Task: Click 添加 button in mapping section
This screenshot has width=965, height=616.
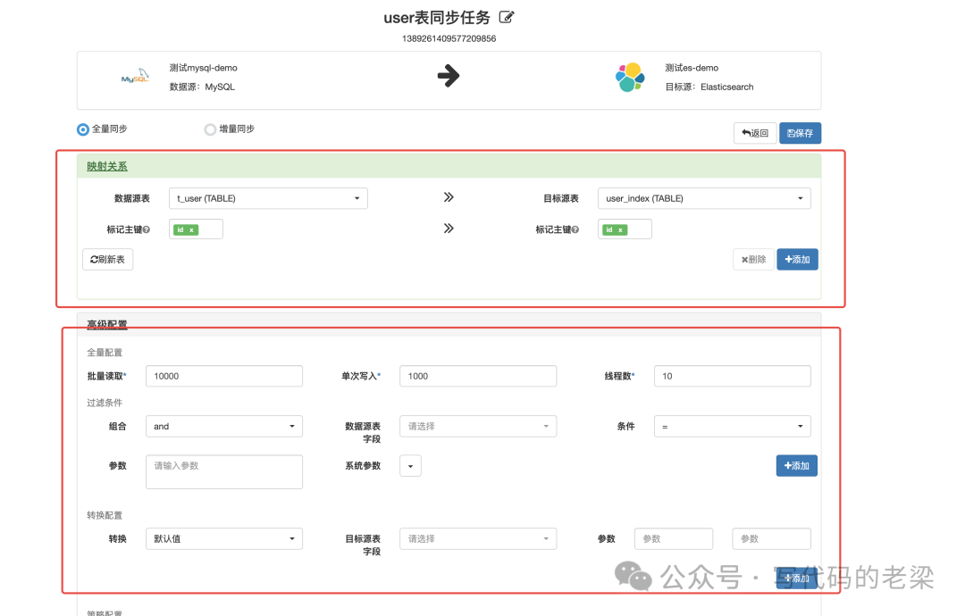Action: 797,260
